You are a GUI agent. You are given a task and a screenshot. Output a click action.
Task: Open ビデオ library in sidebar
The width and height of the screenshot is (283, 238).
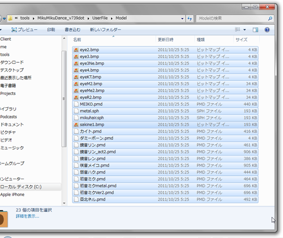[6, 140]
